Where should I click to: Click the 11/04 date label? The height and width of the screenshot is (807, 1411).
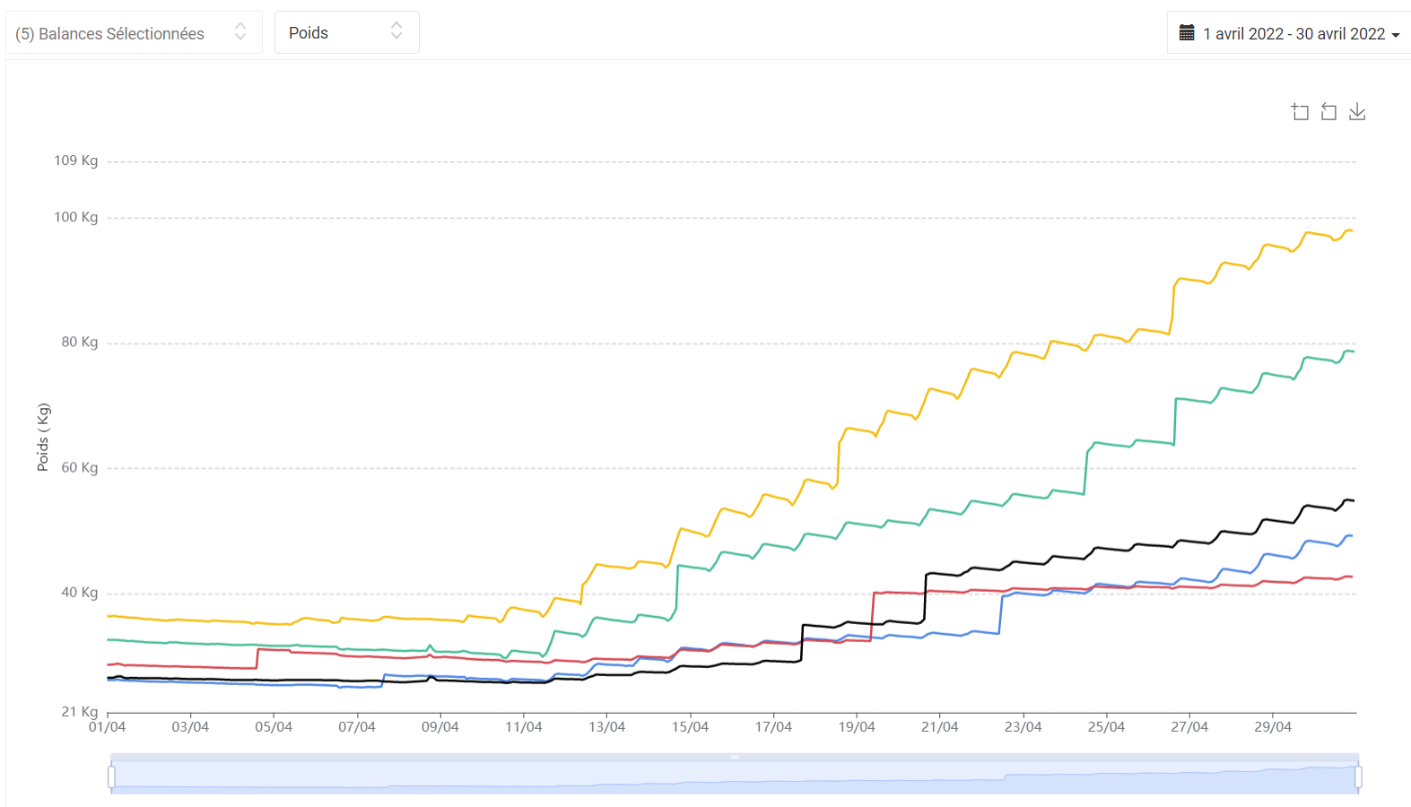[x=524, y=726]
